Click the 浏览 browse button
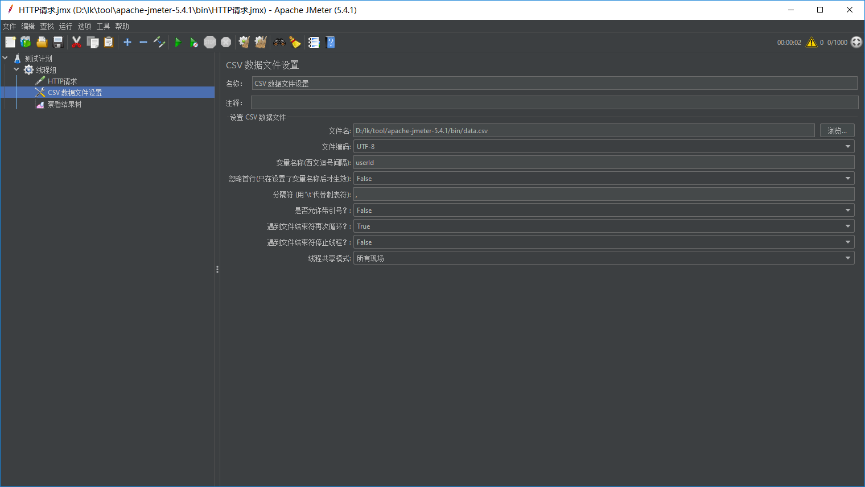 837,130
